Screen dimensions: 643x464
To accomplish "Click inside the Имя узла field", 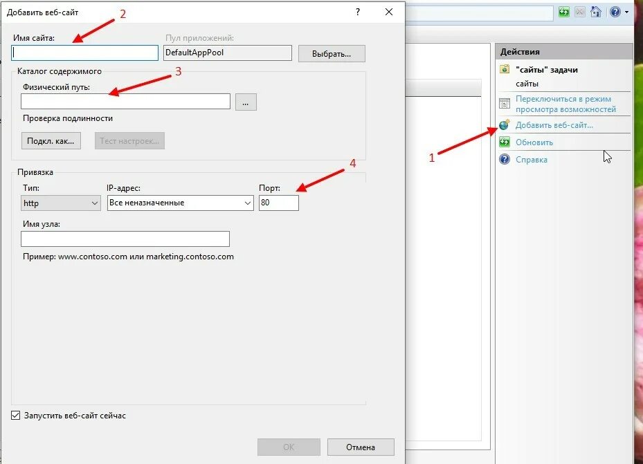I will (x=125, y=238).
